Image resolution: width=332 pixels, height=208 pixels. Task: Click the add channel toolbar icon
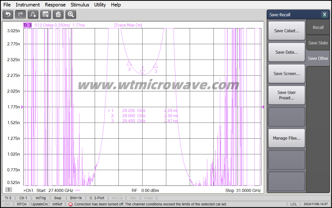pos(46,14)
